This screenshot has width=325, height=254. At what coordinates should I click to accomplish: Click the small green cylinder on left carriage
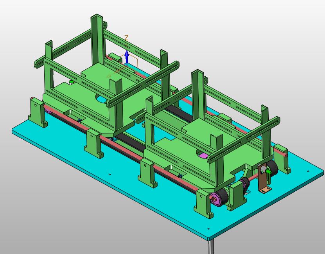point(71,82)
